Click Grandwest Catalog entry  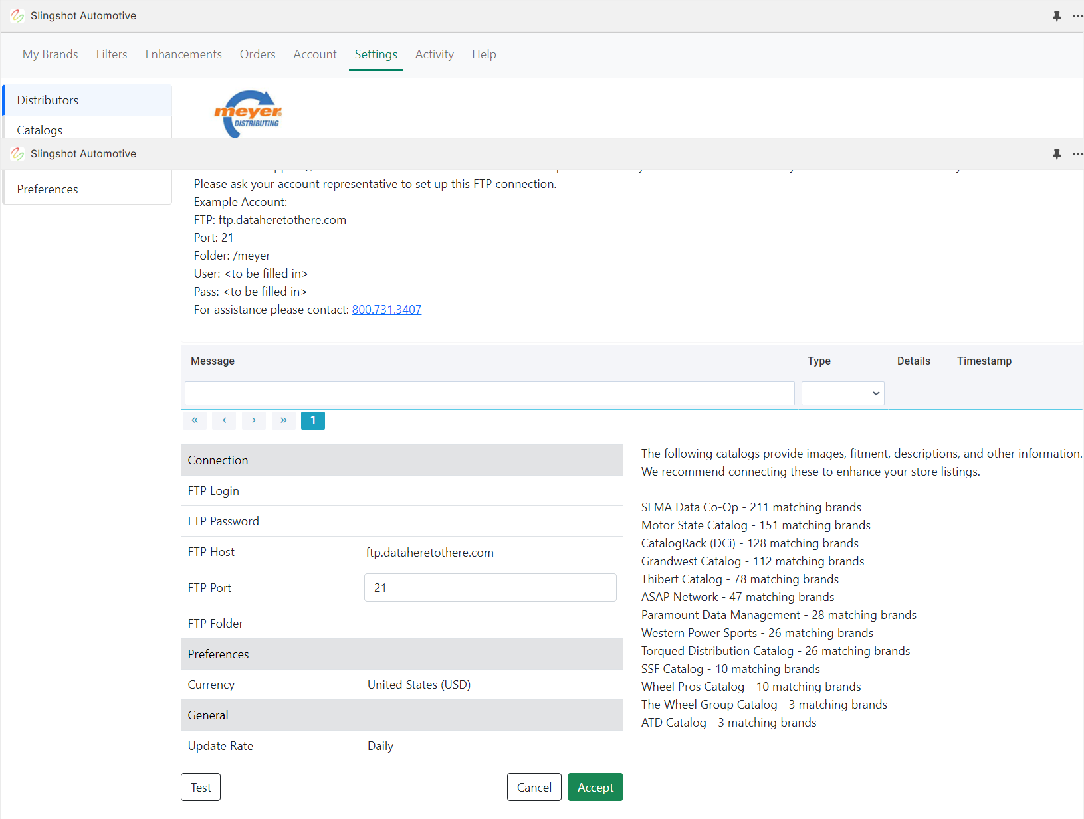(752, 561)
